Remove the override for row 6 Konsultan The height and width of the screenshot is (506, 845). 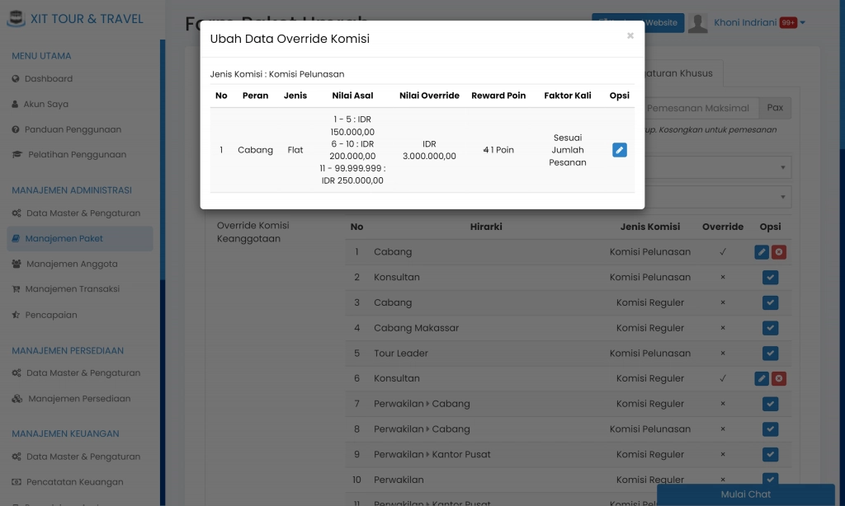pyautogui.click(x=778, y=379)
